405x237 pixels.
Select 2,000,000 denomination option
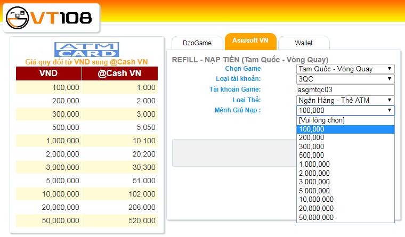(x=345, y=173)
